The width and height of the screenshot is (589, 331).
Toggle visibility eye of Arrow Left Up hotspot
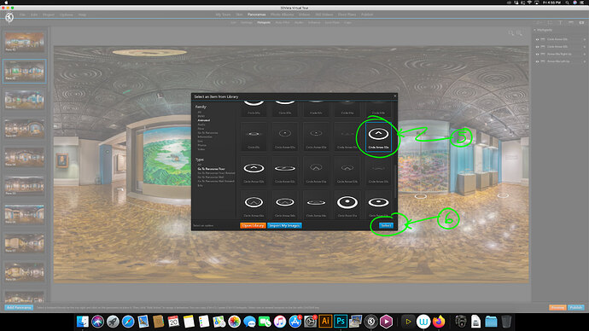coord(537,61)
